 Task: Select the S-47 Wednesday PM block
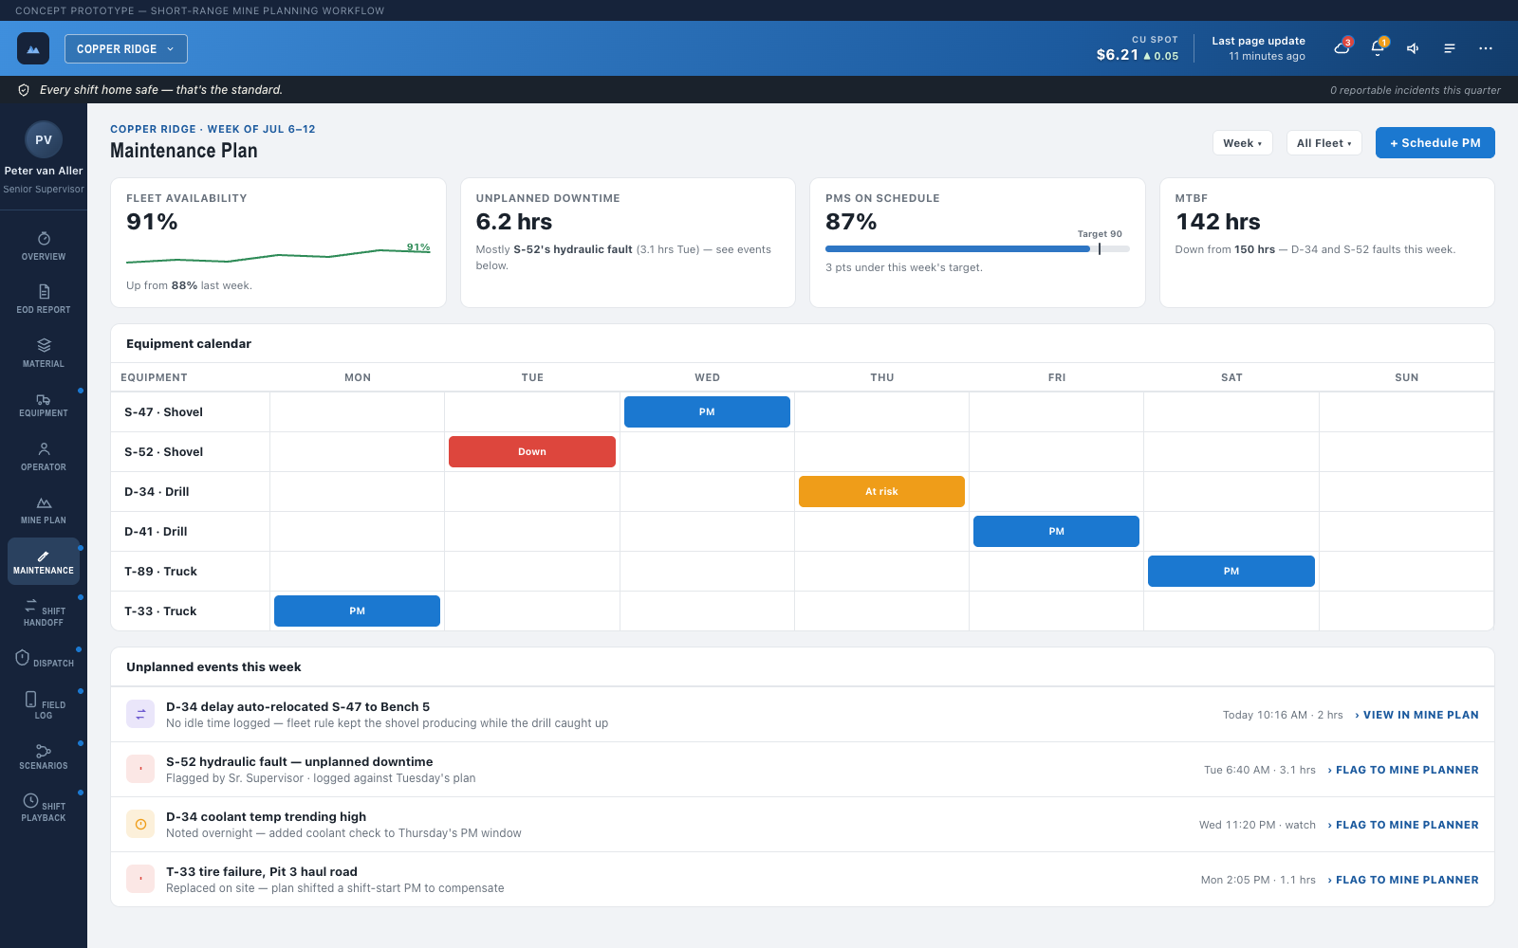tap(707, 411)
